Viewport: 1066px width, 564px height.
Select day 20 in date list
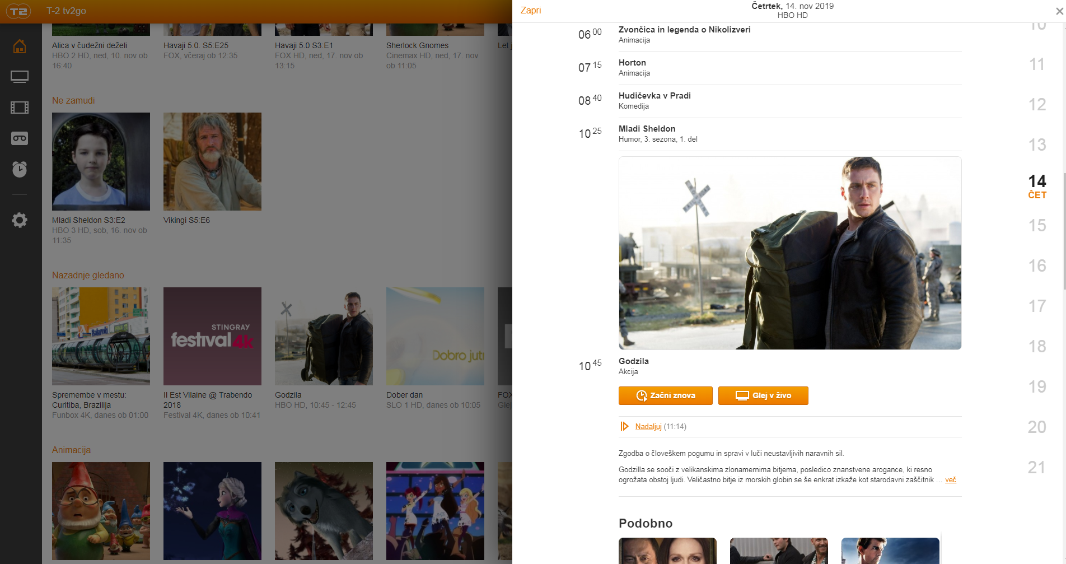click(x=1037, y=427)
